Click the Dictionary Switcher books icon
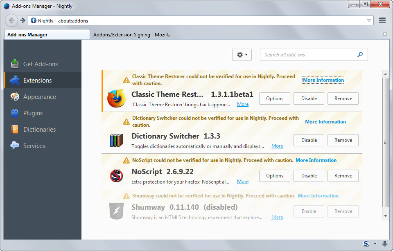 point(116,140)
